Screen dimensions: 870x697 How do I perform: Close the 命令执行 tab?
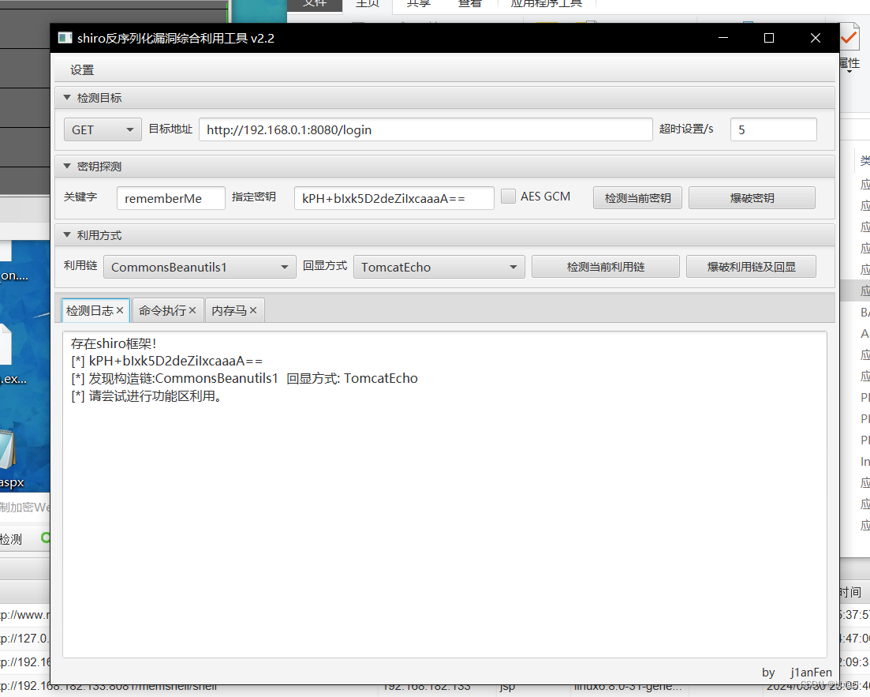point(192,310)
